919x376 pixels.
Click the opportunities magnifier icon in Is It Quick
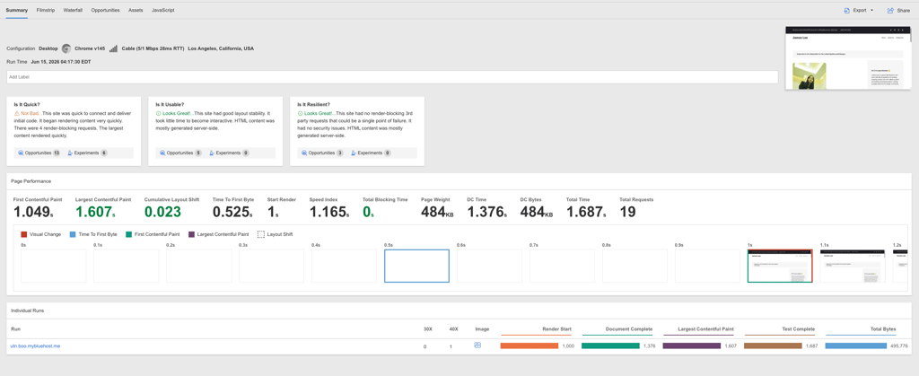click(22, 153)
